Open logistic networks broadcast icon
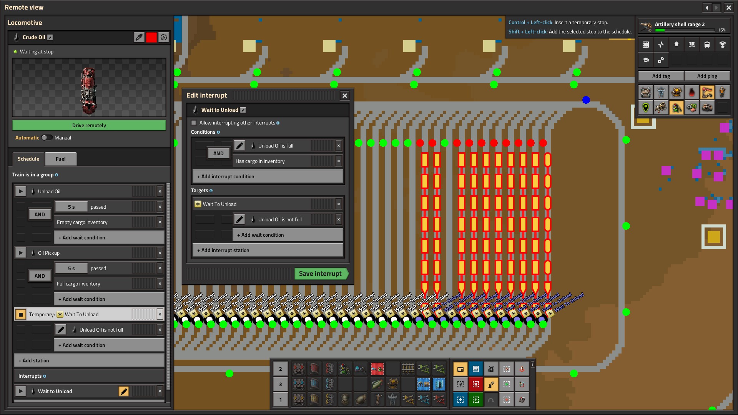Viewport: 738px width, 415px height. pyautogui.click(x=661, y=60)
